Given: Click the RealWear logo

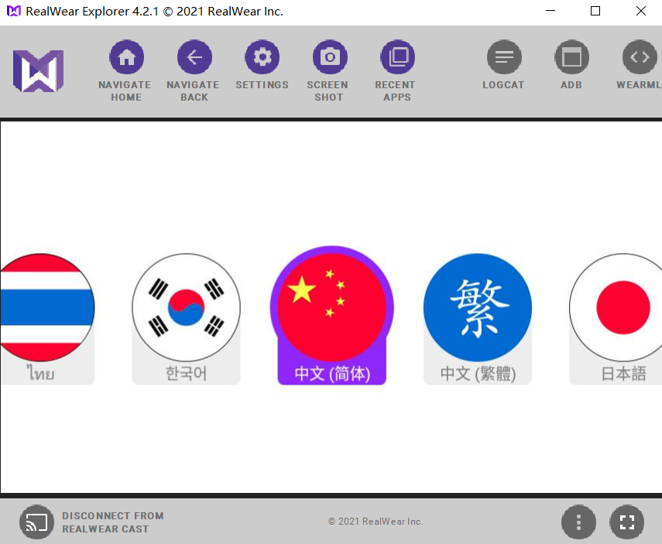Looking at the screenshot, I should [x=38, y=71].
